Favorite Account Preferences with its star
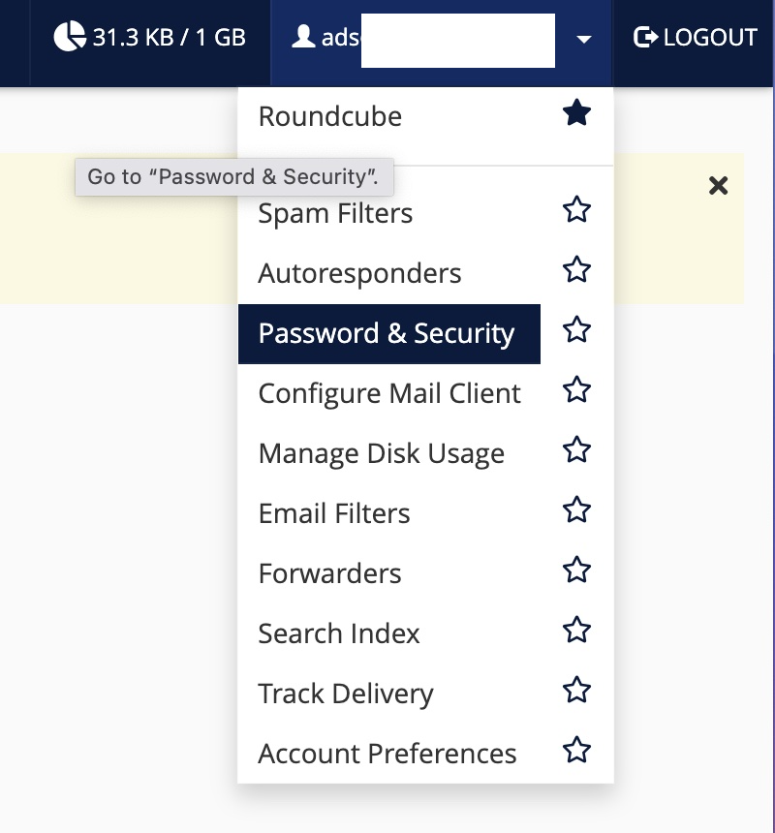The width and height of the screenshot is (775, 833). (576, 751)
